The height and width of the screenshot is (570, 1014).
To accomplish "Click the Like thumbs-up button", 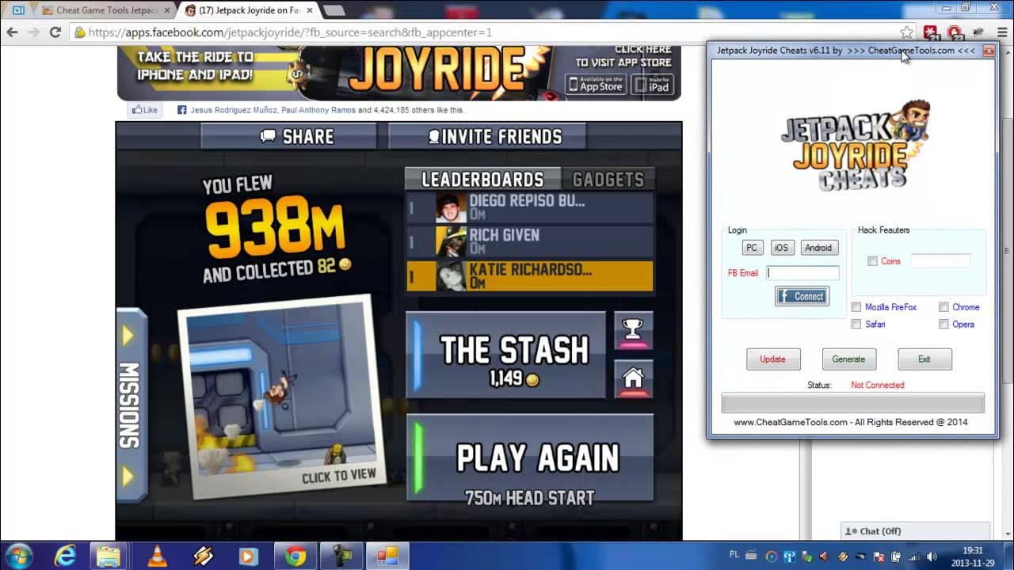I will tap(145, 110).
